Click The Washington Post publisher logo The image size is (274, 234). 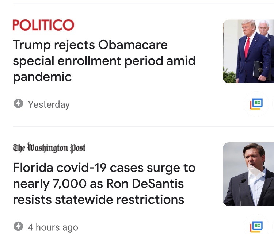pyautogui.click(x=49, y=148)
